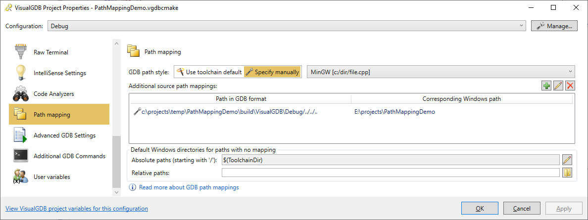Screen dimensions: 588x220
Task: Select Specify manually path style
Action: pyautogui.click(x=273, y=72)
